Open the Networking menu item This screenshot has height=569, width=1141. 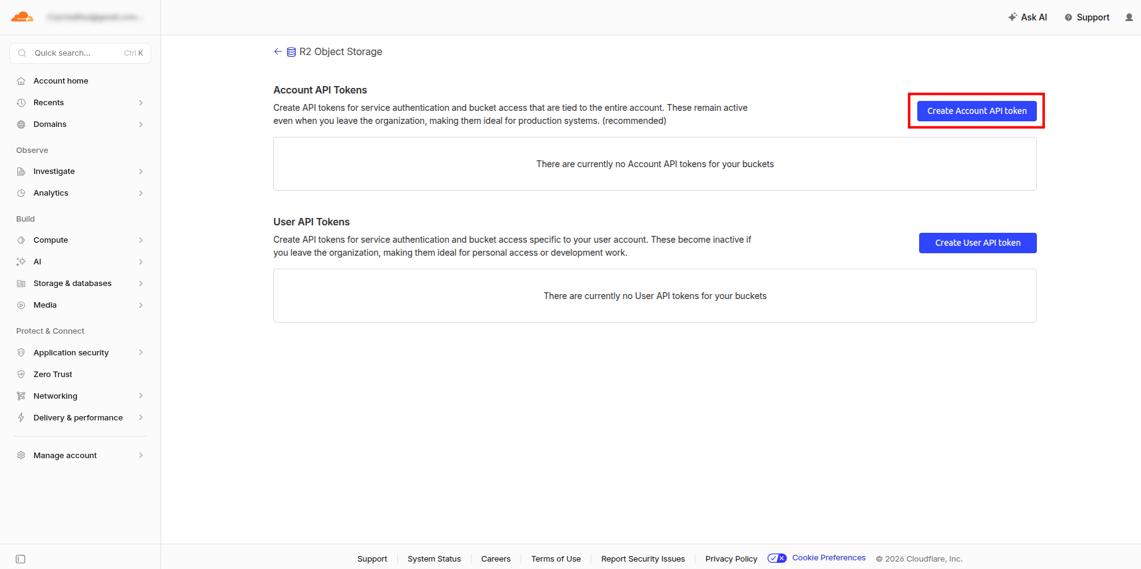click(81, 396)
